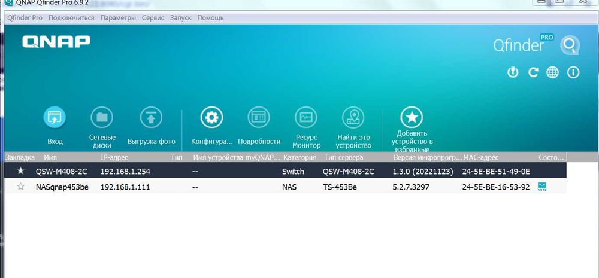Click the Qfinder Pro magnifier logo
This screenshot has width=599, height=278.
click(x=570, y=46)
